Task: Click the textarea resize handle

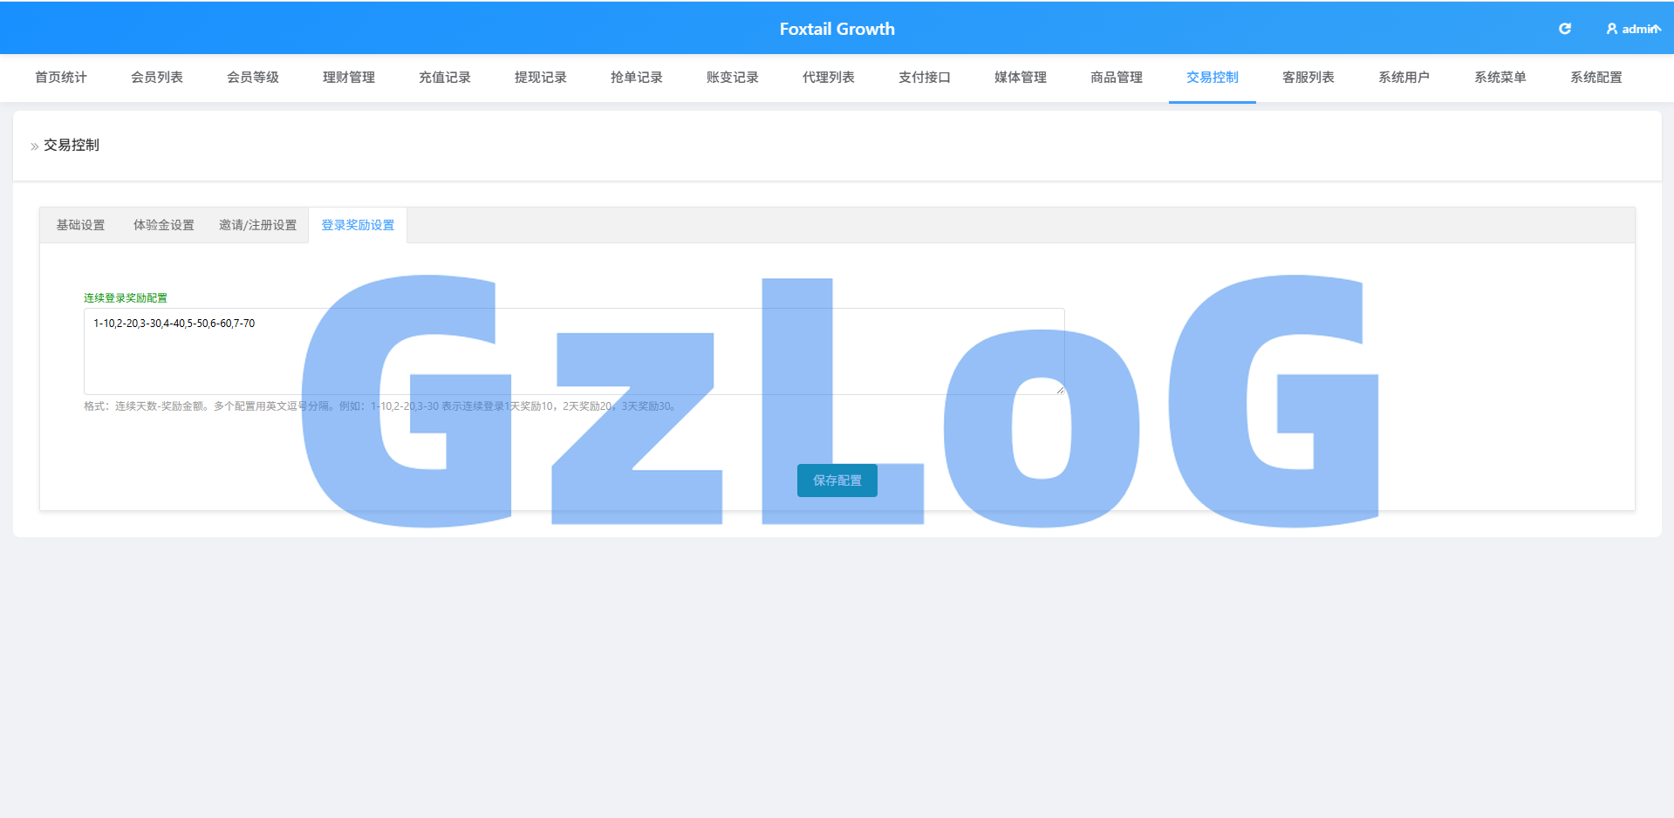Action: 1060,389
